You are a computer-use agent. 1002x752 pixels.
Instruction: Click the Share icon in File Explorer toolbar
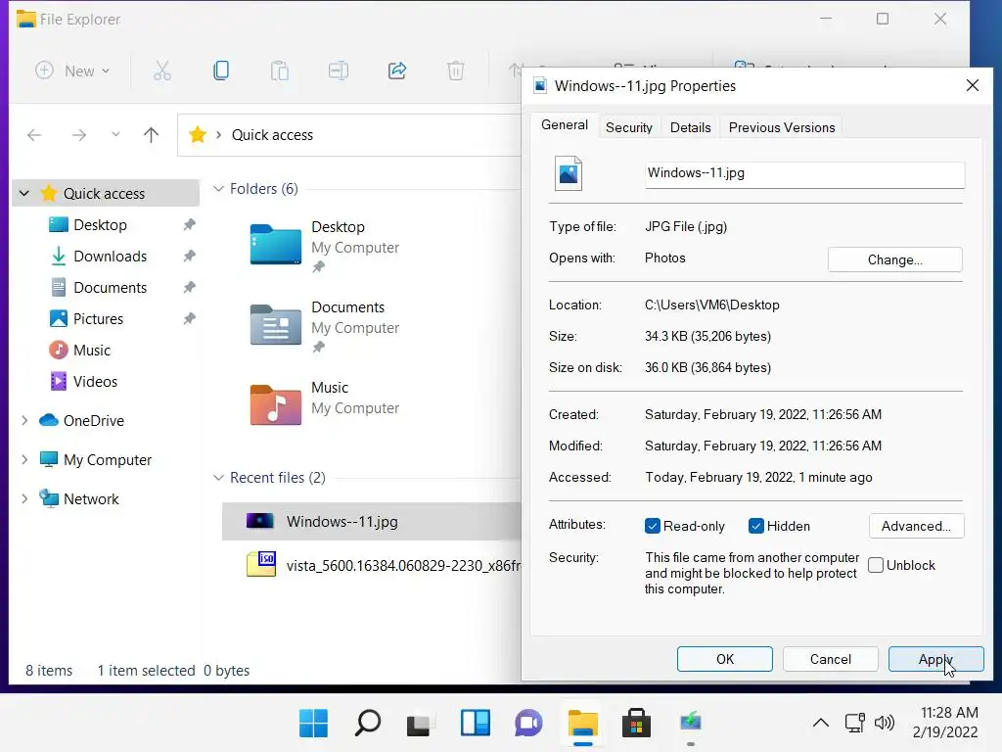[397, 70]
